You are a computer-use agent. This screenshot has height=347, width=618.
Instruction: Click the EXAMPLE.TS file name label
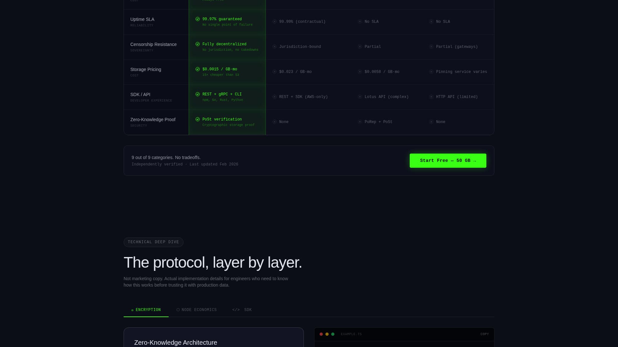(351, 334)
